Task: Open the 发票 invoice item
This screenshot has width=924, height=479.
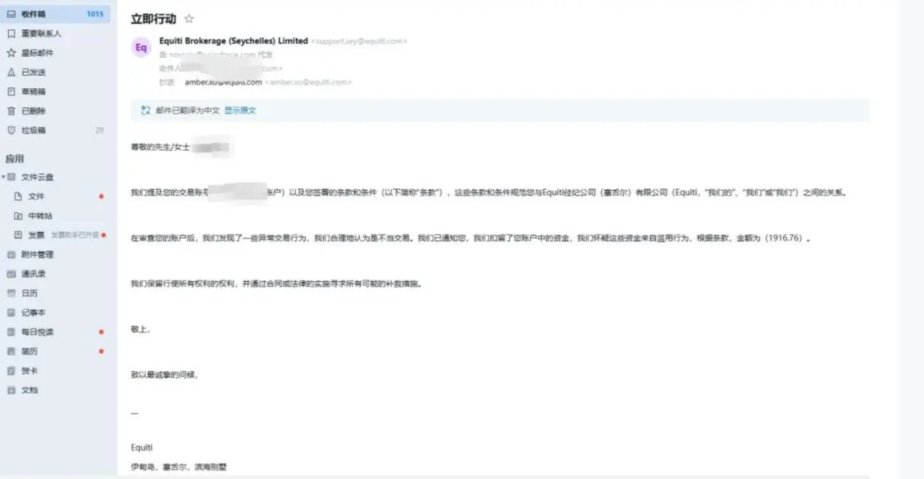Action: pyautogui.click(x=58, y=235)
